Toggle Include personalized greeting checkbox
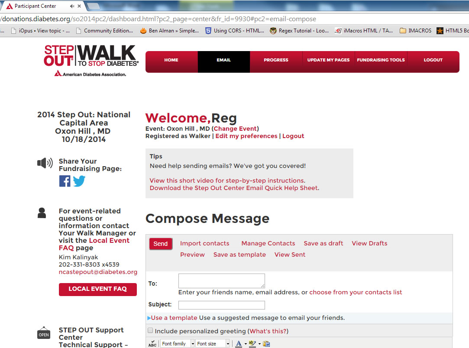Viewport: 469px width, 348px height. [150, 330]
